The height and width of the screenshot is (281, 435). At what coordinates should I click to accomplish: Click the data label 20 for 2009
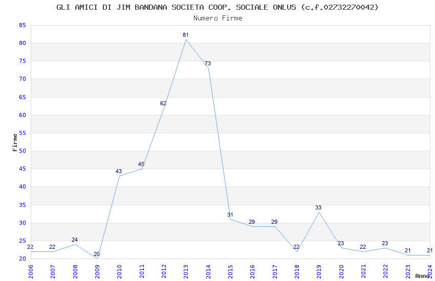click(x=97, y=254)
